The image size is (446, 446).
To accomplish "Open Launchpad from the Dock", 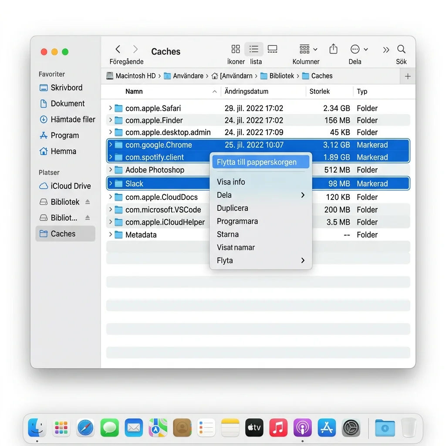I will pos(61,427).
